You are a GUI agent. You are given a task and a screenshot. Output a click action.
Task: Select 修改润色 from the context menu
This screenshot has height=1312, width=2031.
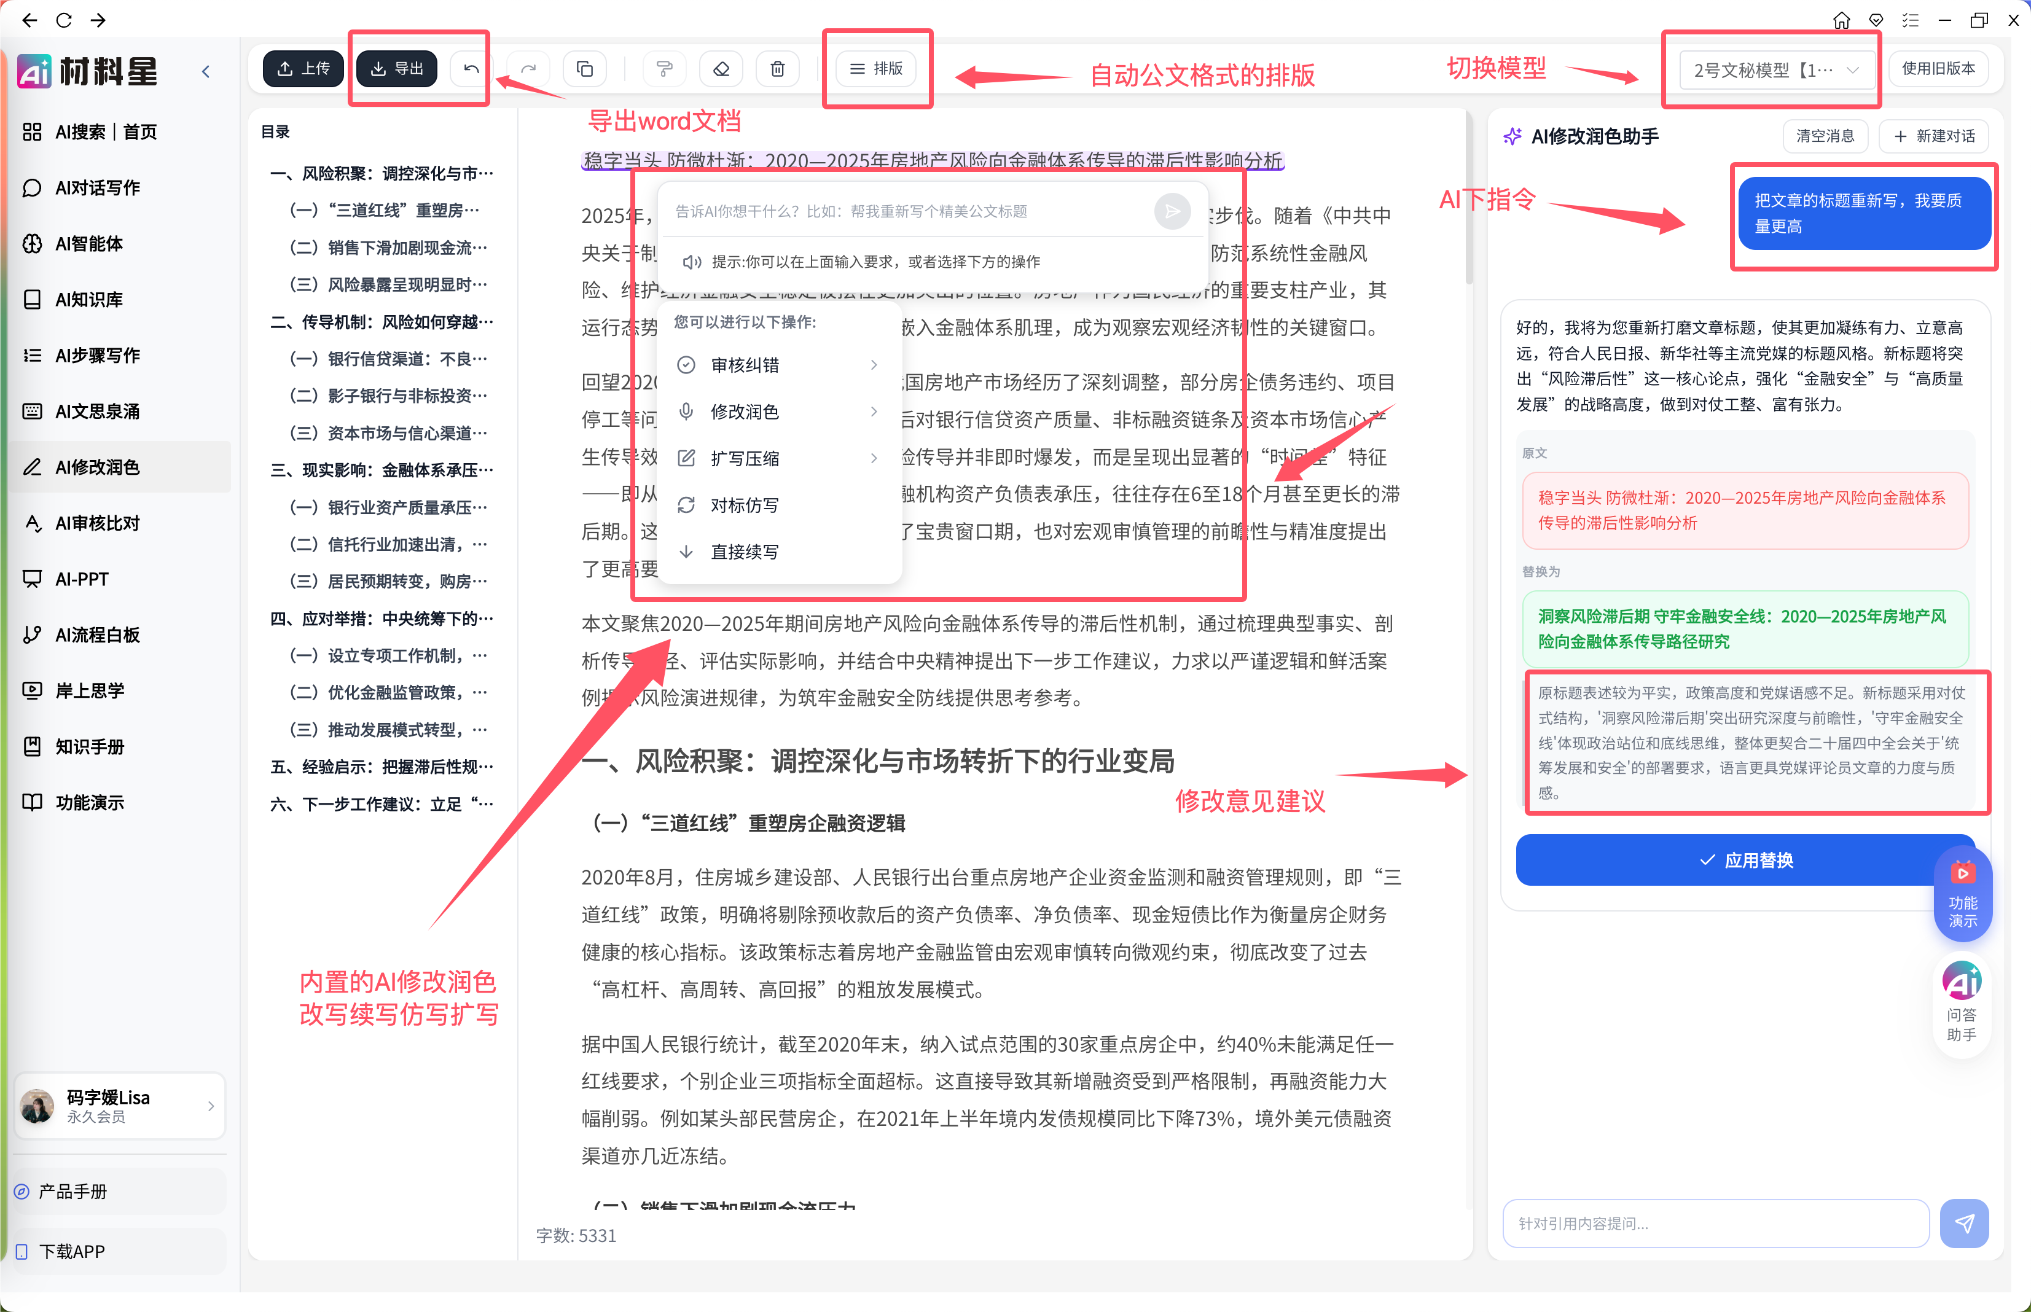click(x=745, y=412)
